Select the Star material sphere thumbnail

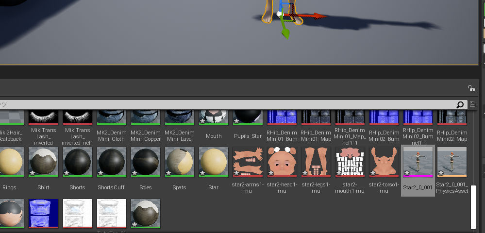(x=214, y=162)
